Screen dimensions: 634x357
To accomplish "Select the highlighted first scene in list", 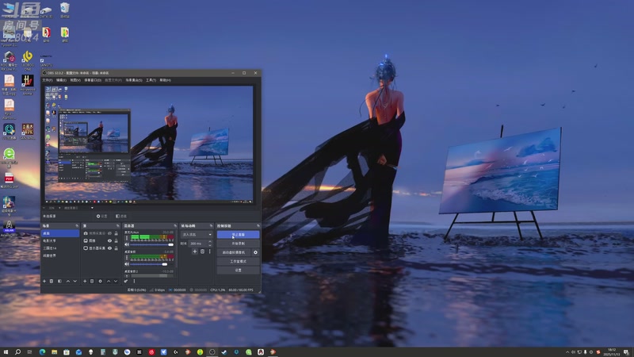I will (x=60, y=233).
